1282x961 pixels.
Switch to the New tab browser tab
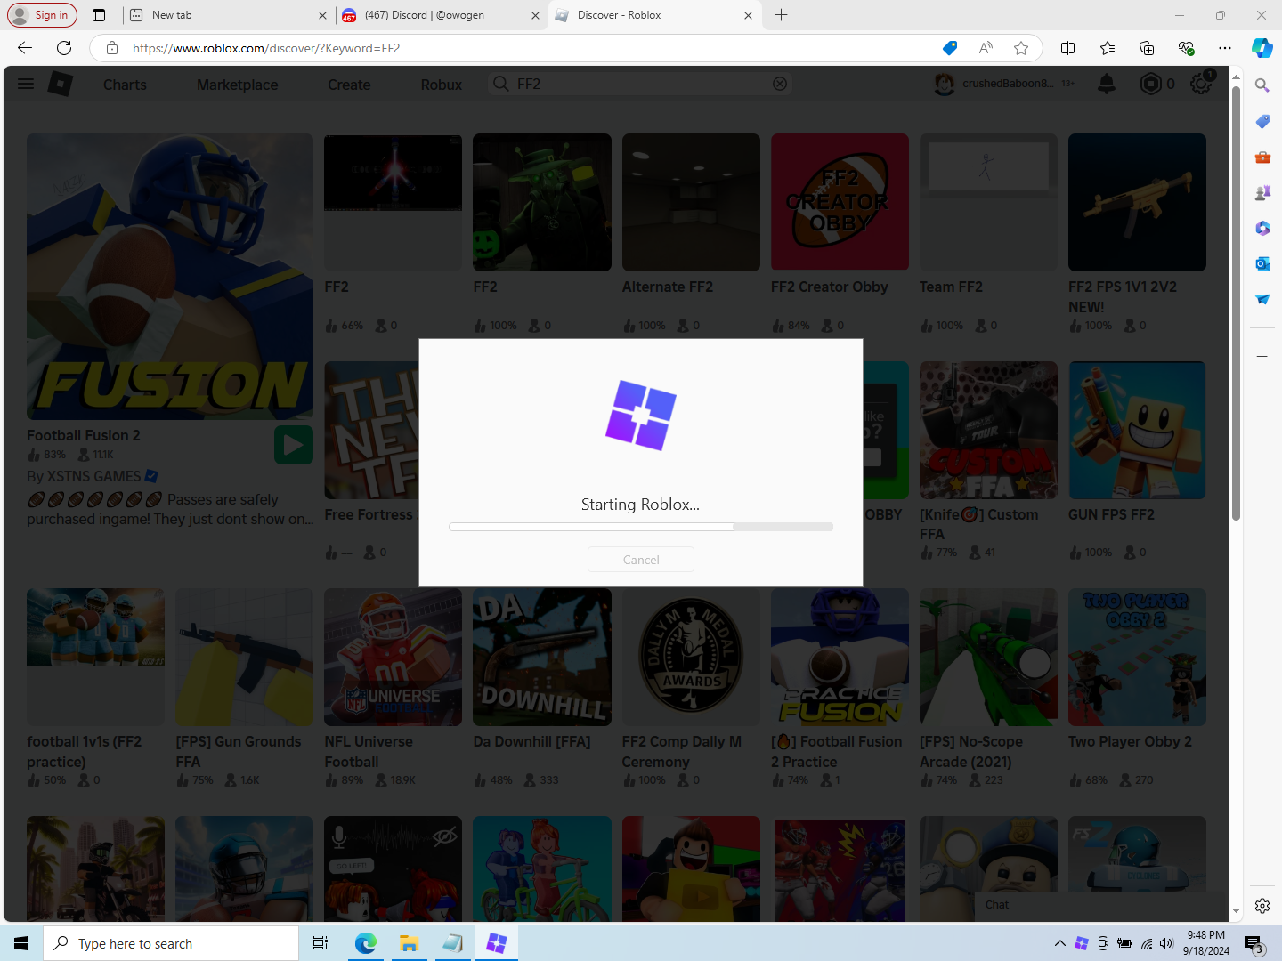coord(229,15)
